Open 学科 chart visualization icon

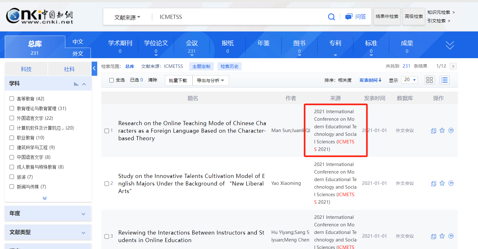[76, 84]
